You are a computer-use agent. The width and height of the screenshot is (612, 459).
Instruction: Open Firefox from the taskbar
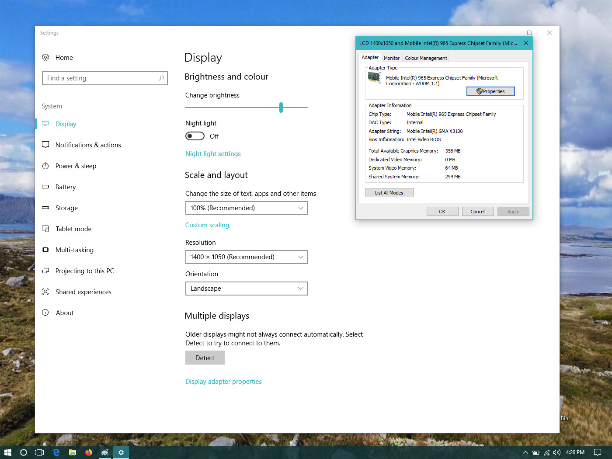pyautogui.click(x=89, y=452)
